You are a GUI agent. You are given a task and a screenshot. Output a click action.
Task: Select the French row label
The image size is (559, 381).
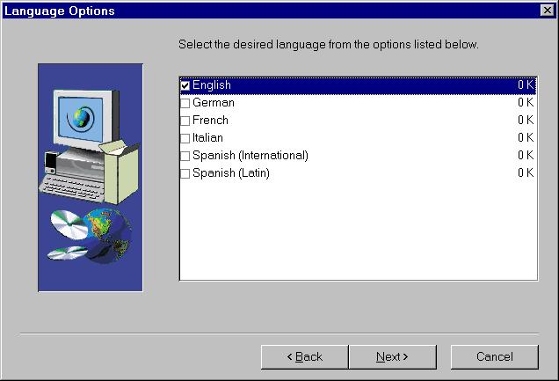(x=210, y=121)
